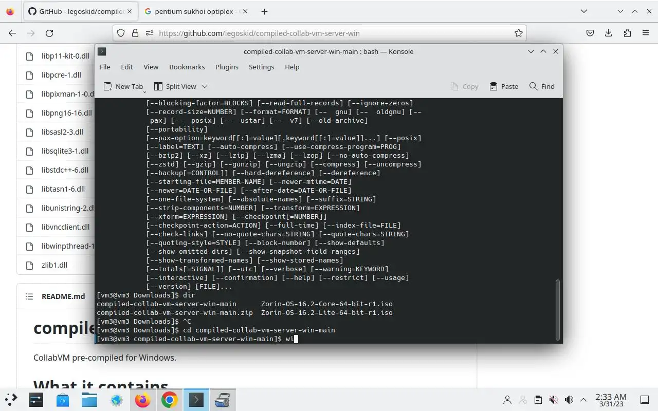Click the Paste button in Konsole
658x411 pixels.
tap(504, 86)
